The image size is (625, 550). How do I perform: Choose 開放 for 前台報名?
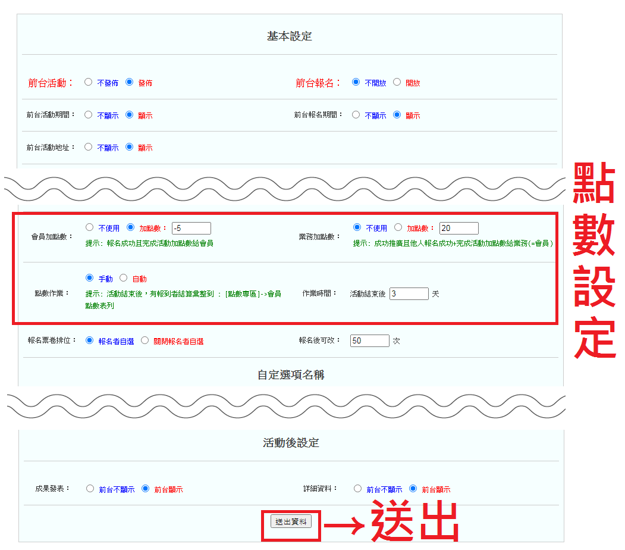pyautogui.click(x=397, y=82)
